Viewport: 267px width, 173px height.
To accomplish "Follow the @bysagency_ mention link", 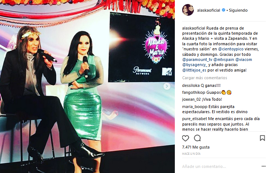I will [195, 65].
